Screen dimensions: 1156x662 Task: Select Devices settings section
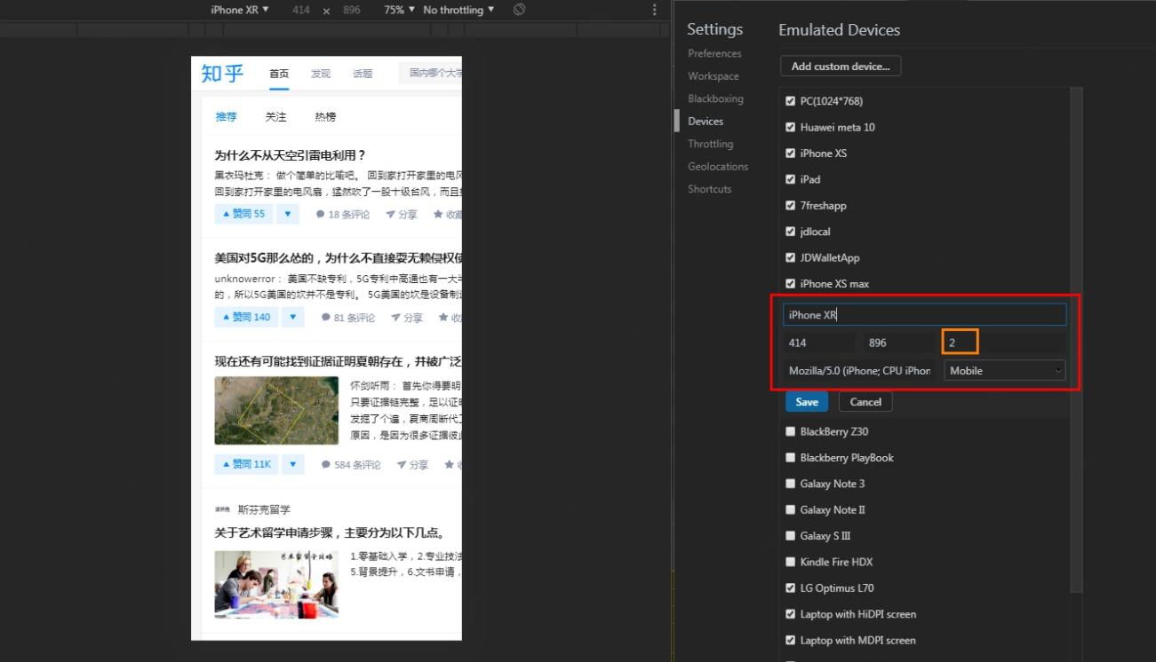tap(706, 122)
